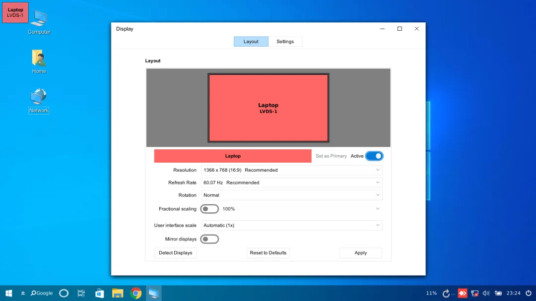Turn on the Mirror displays switch
Image resolution: width=536 pixels, height=301 pixels.
click(x=209, y=239)
